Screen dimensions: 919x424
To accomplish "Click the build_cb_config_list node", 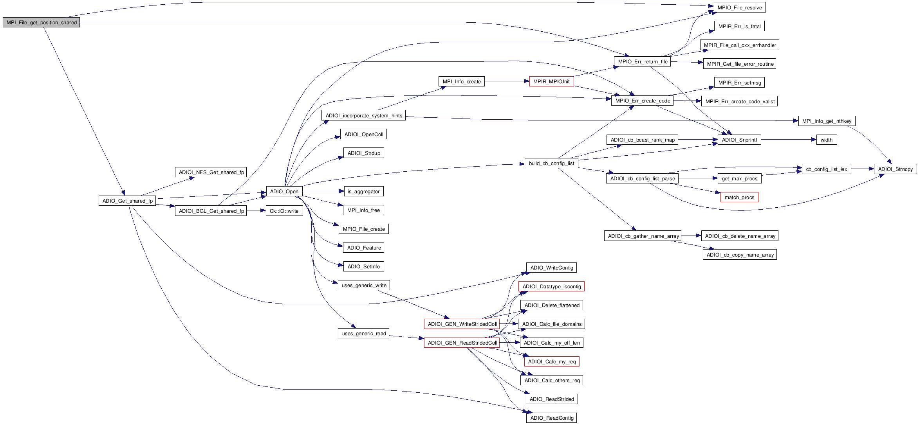I will pyautogui.click(x=551, y=163).
